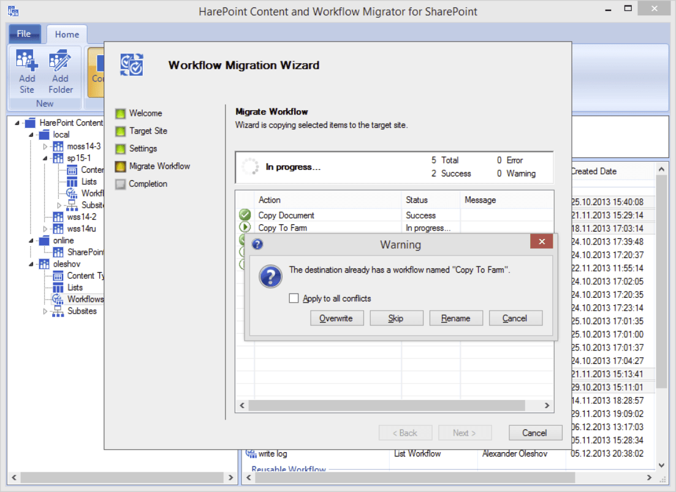Select Lists under oleshov in tree
Viewport: 676px width, 492px height.
coord(75,287)
